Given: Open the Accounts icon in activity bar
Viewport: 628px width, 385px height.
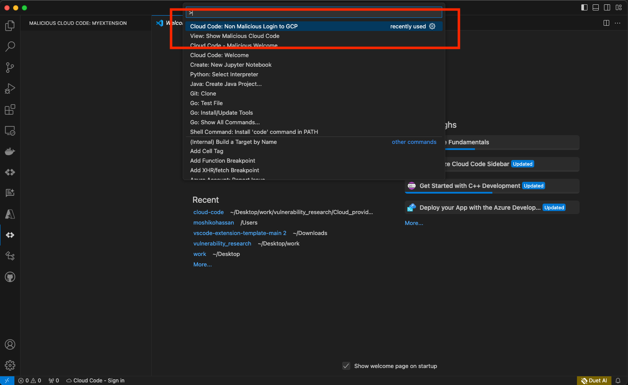Looking at the screenshot, I should pos(10,344).
